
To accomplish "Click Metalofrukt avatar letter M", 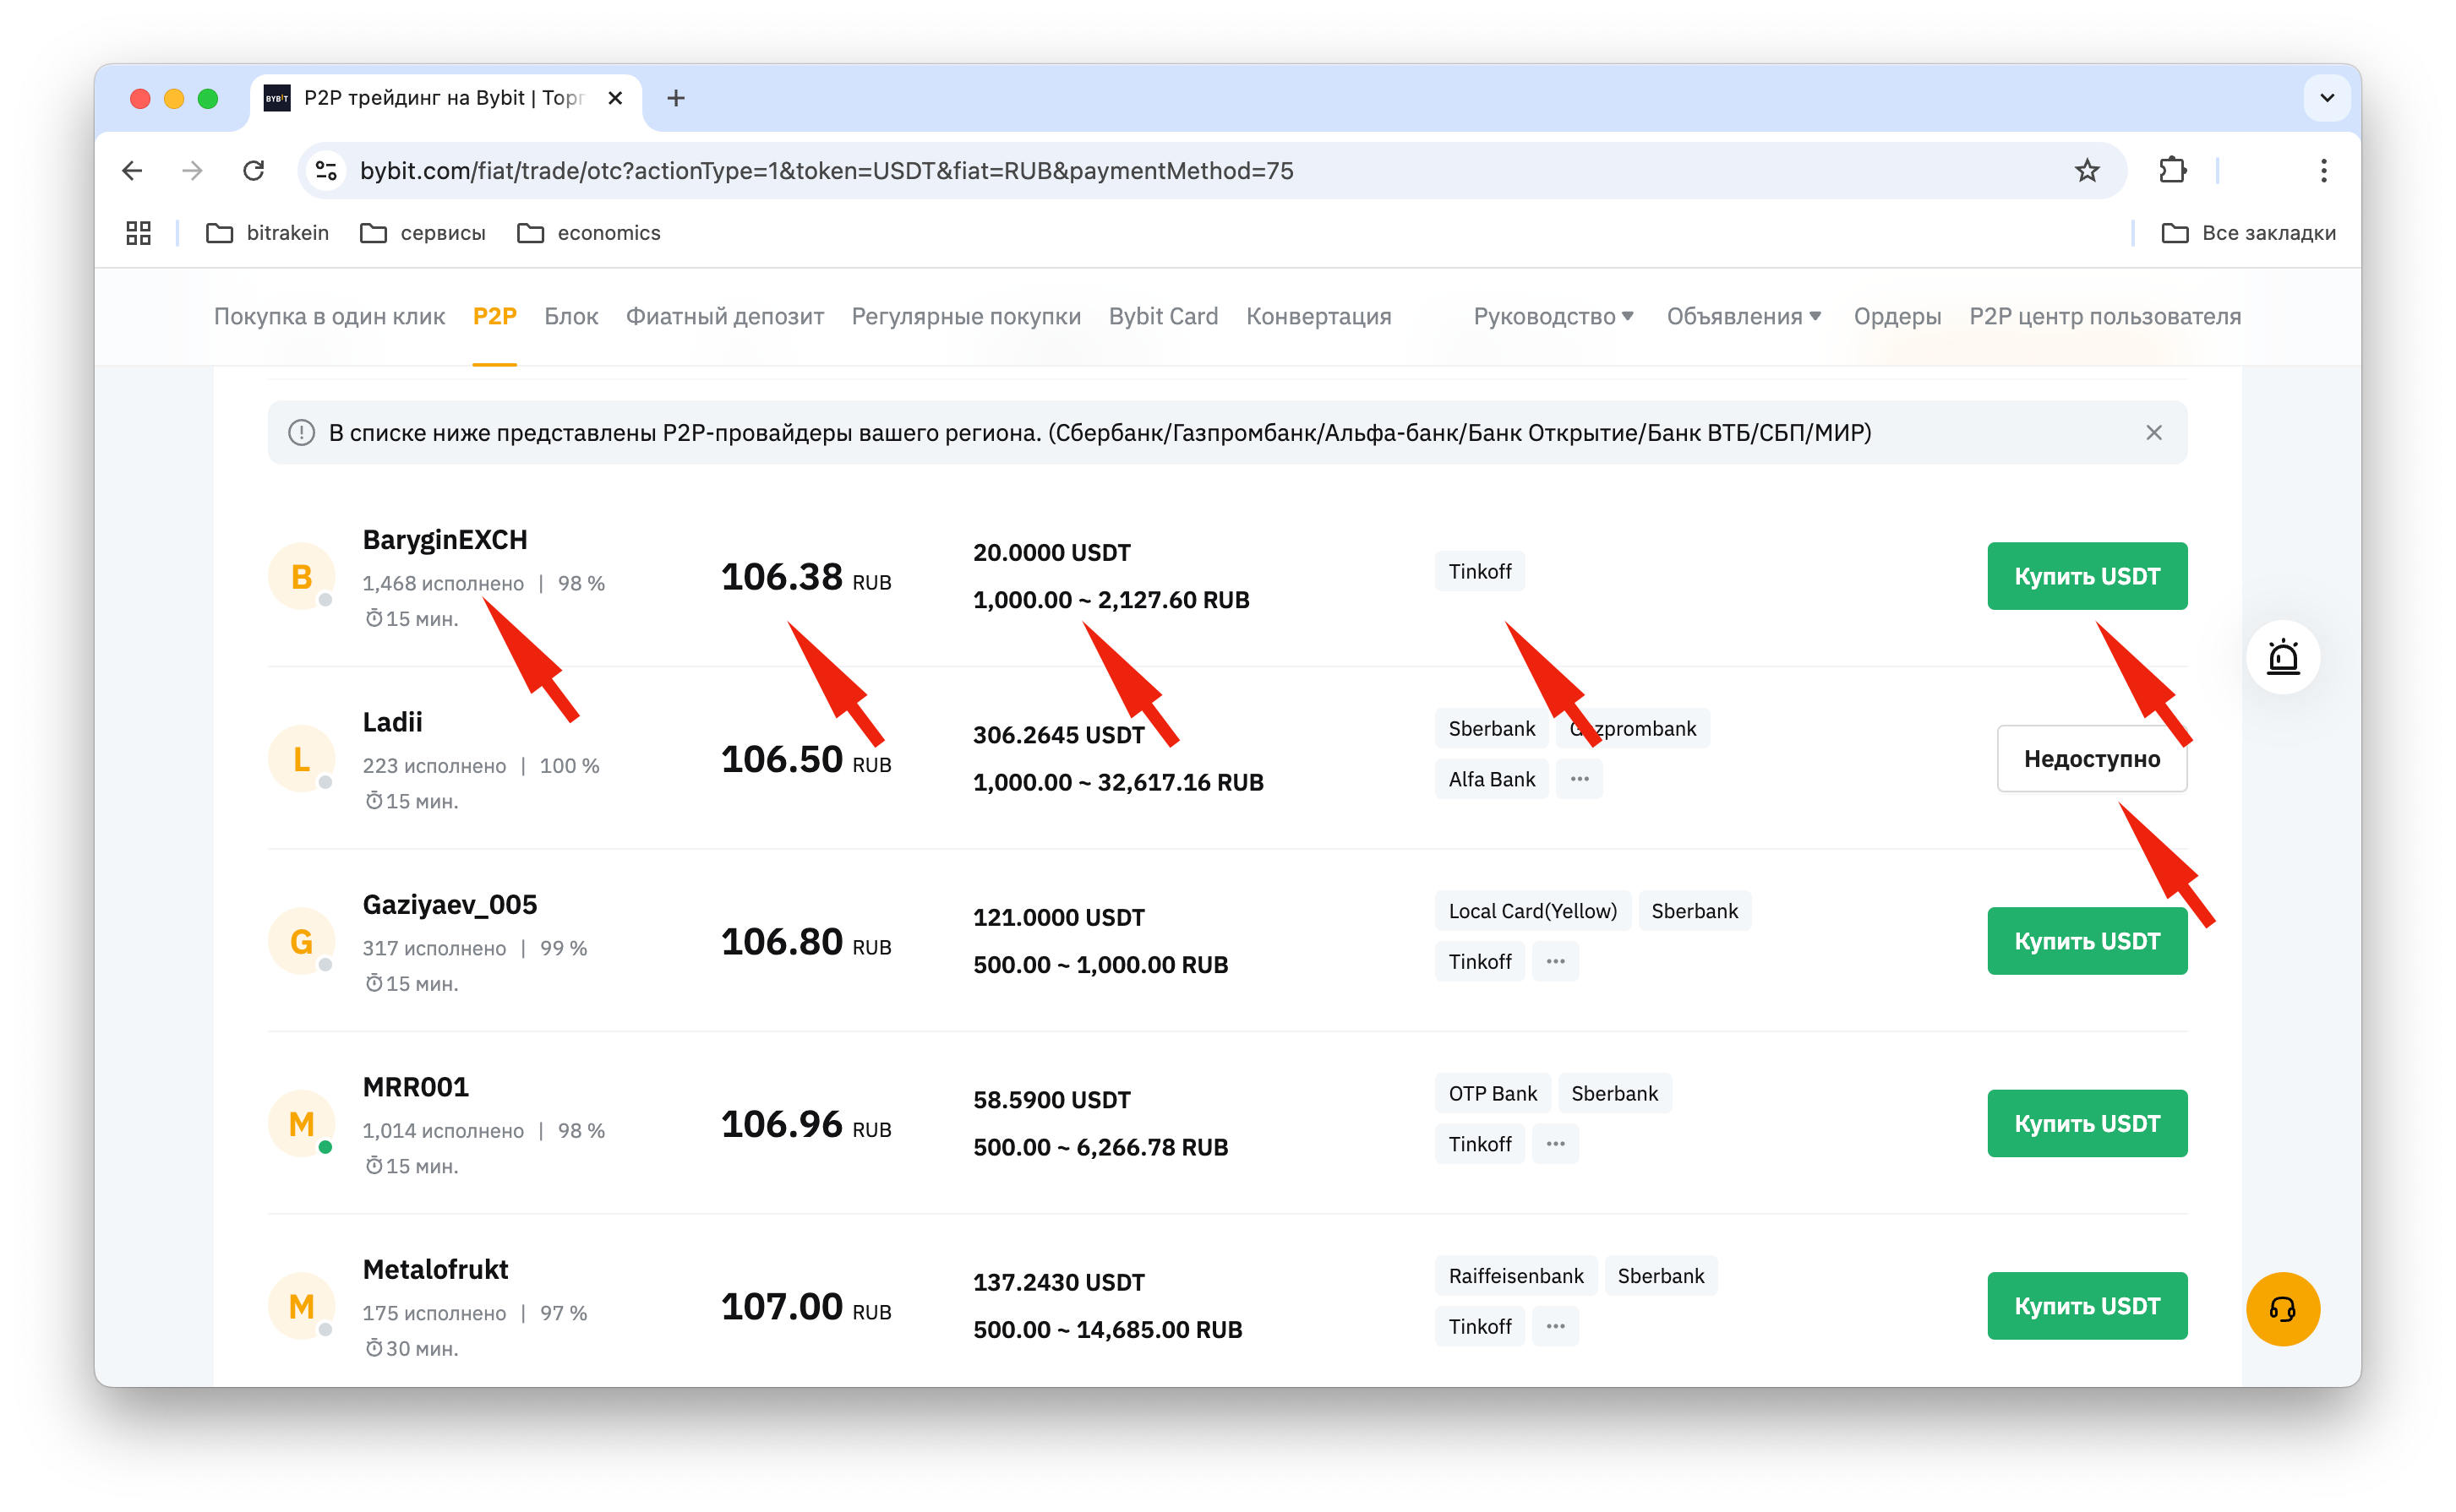I will point(301,1306).
